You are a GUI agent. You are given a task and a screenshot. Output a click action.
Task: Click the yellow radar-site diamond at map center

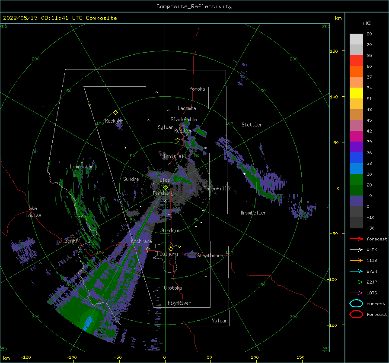(x=165, y=188)
